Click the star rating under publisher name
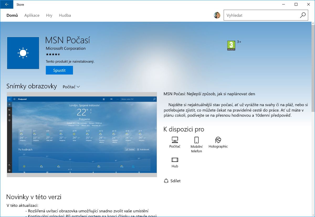This screenshot has width=315, height=217. tap(53, 54)
